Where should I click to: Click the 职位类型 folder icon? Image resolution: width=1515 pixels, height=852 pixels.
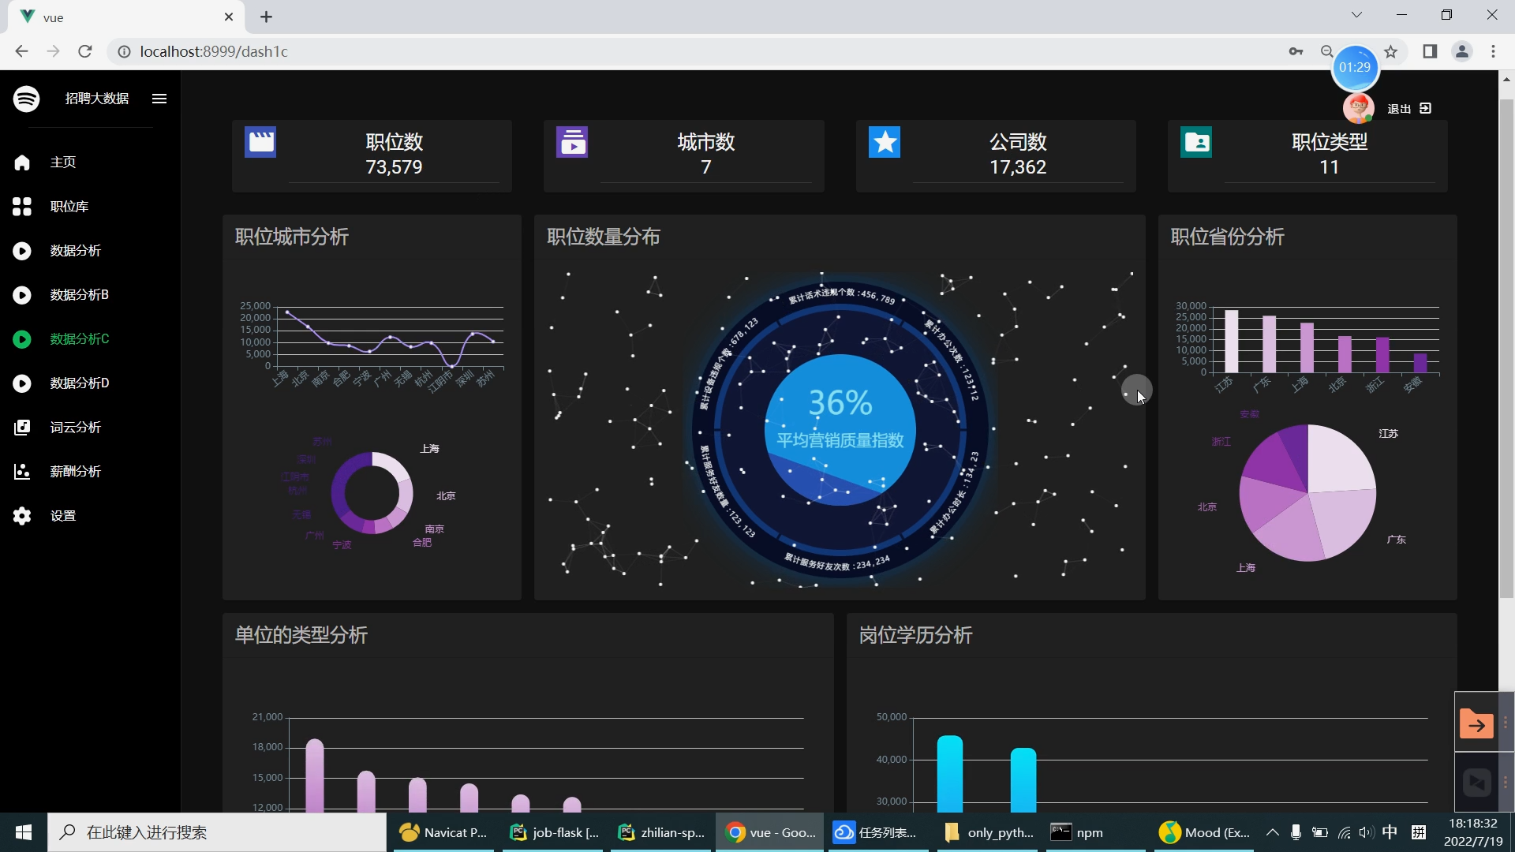(1196, 143)
